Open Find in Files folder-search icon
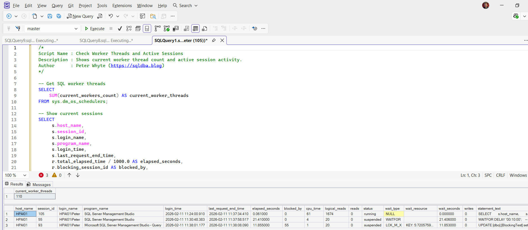The image size is (528, 230). [x=153, y=16]
